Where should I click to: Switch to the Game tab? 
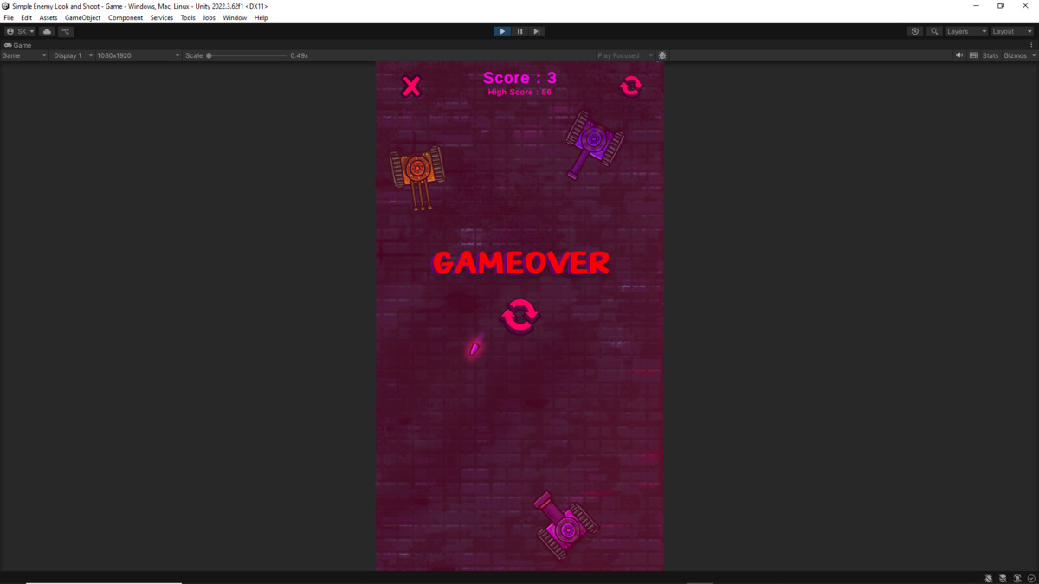17,45
